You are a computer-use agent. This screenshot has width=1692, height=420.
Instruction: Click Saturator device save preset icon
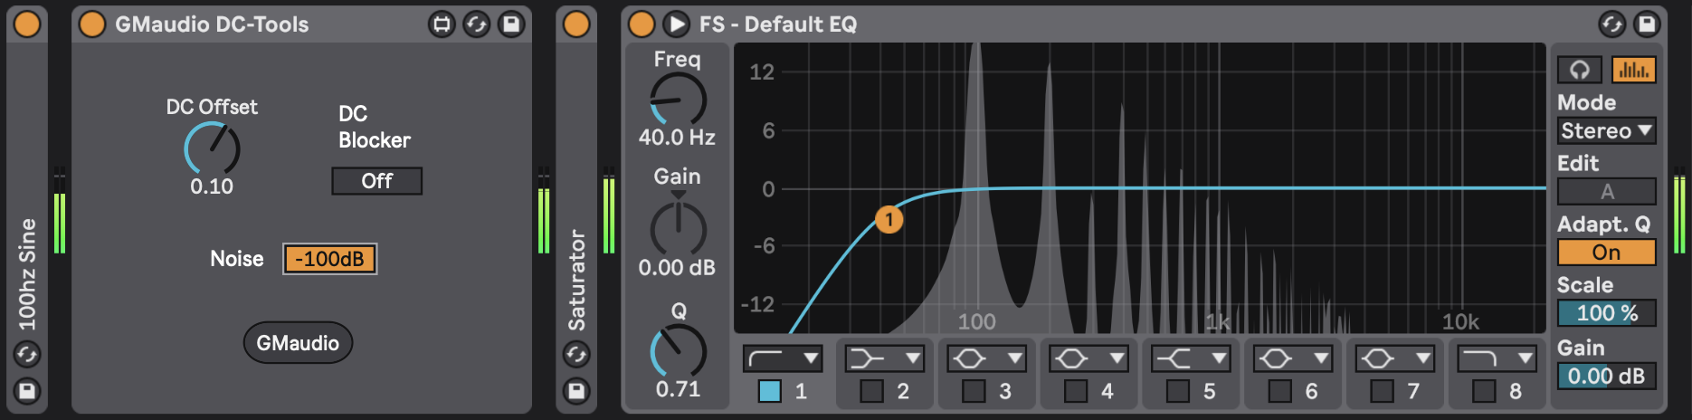point(576,391)
